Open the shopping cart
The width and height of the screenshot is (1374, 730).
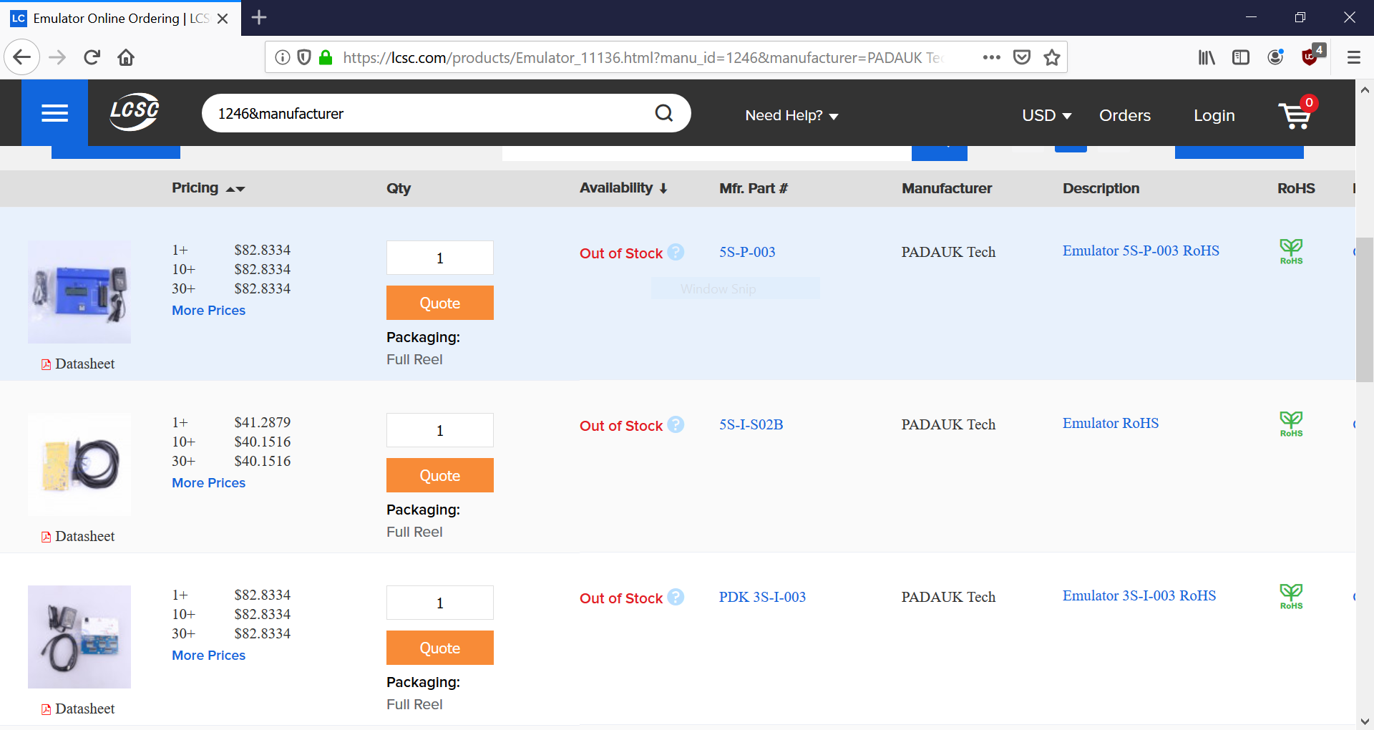(1295, 115)
